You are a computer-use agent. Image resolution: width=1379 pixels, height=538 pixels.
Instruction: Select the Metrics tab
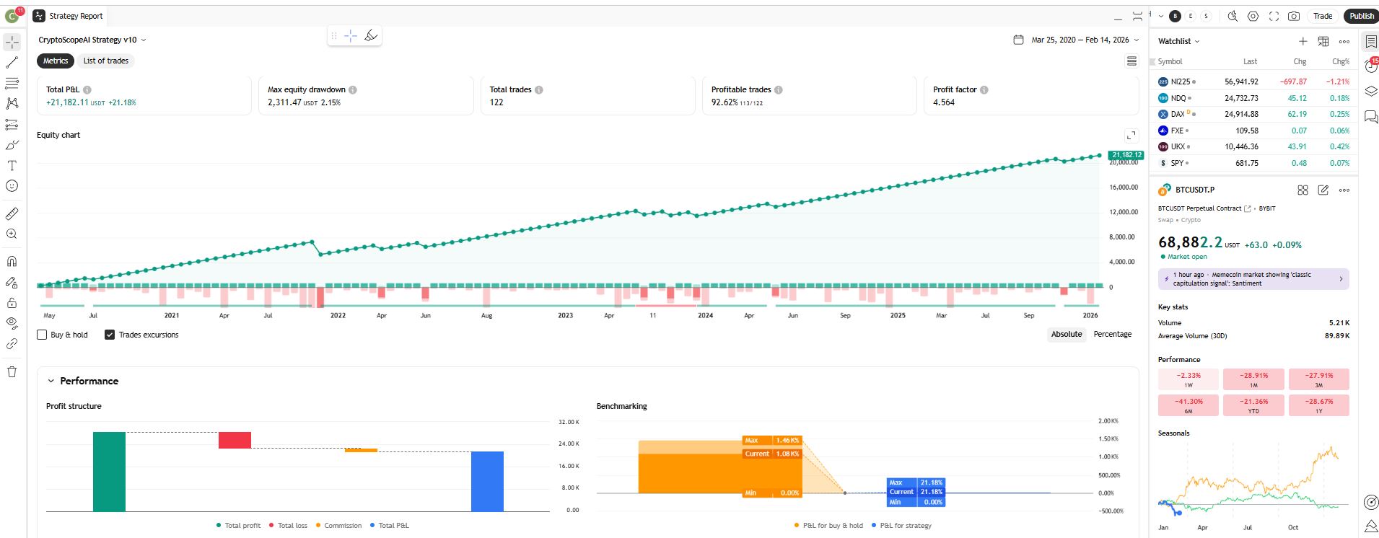(x=56, y=61)
